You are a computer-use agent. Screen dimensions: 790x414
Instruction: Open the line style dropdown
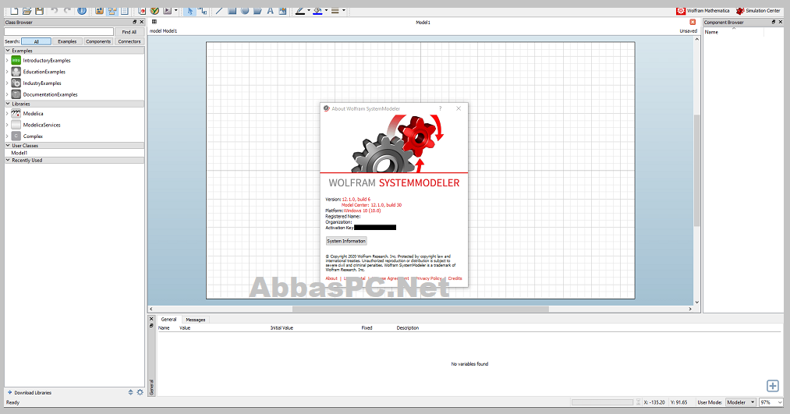(344, 11)
